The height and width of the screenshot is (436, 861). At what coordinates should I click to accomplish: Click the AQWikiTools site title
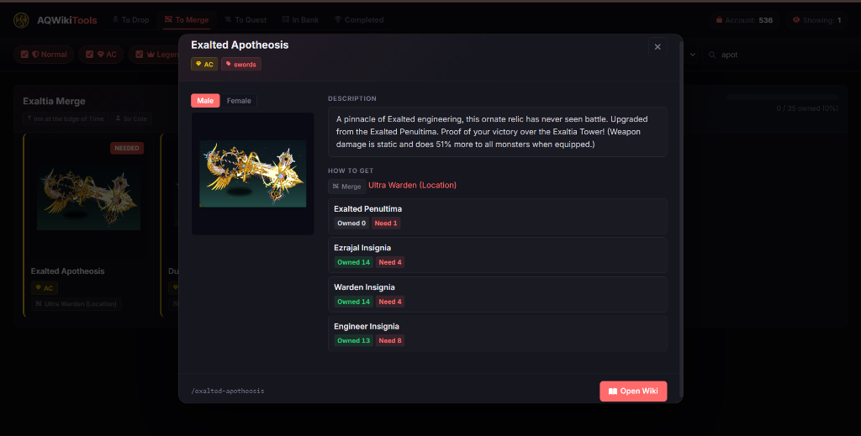click(x=67, y=20)
